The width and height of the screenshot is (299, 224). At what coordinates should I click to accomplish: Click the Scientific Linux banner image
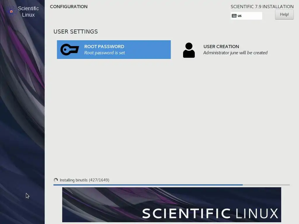pyautogui.click(x=172, y=204)
